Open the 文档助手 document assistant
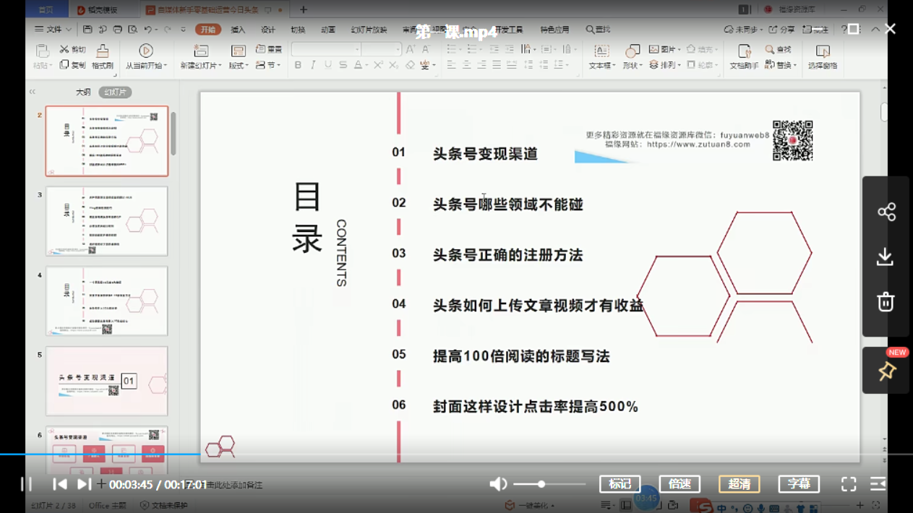The height and width of the screenshot is (513, 913). tap(744, 56)
